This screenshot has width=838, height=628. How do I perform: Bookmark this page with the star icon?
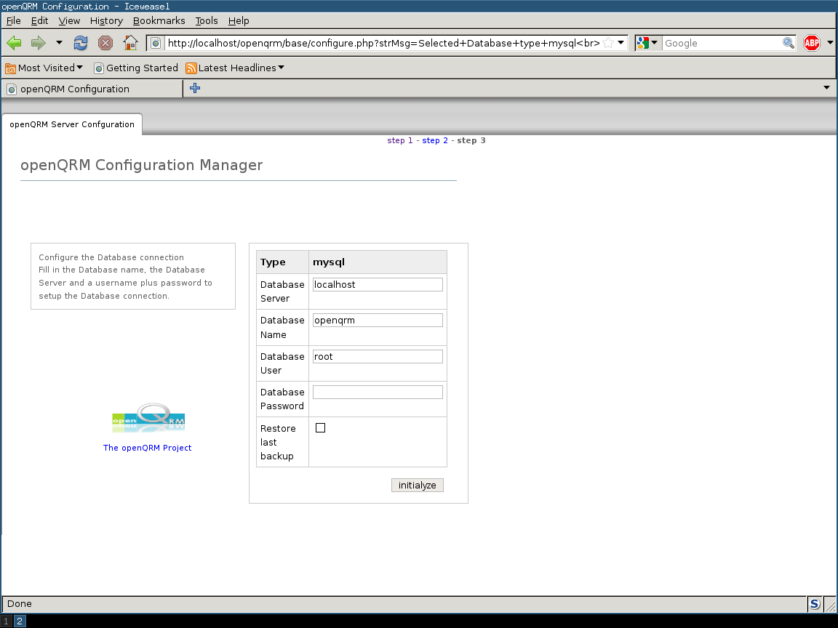click(608, 43)
